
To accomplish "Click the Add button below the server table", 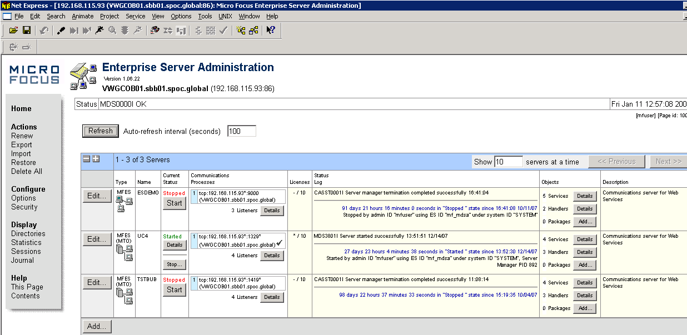I will (97, 326).
